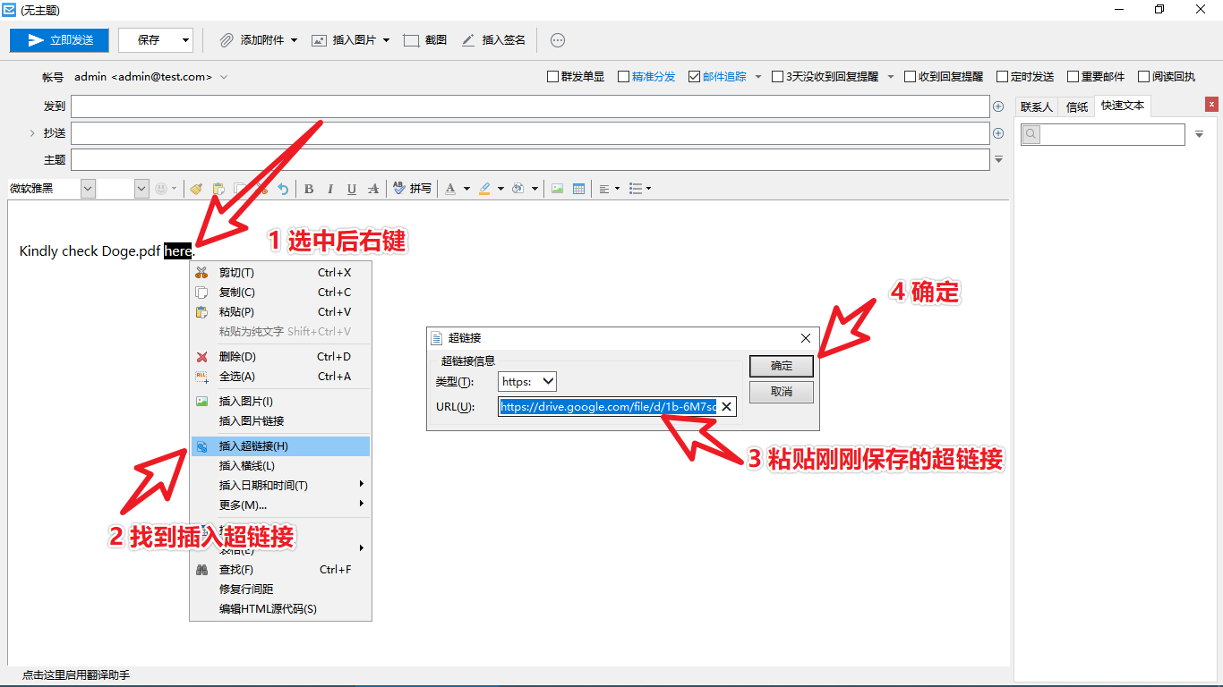Click the paste clipboard icon in formatting toolbar

click(x=218, y=189)
